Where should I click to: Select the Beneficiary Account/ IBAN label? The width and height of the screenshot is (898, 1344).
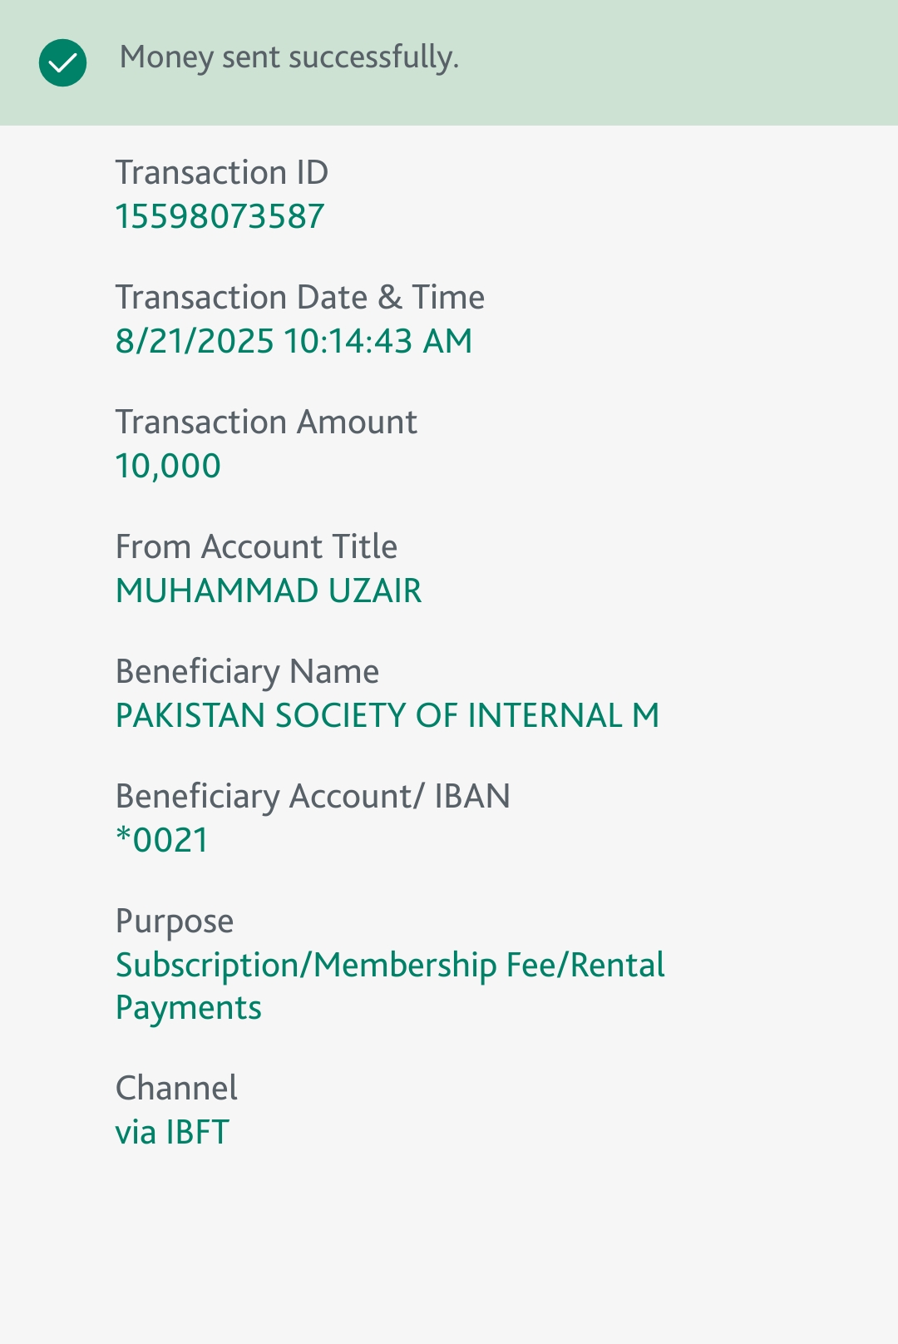(x=313, y=797)
